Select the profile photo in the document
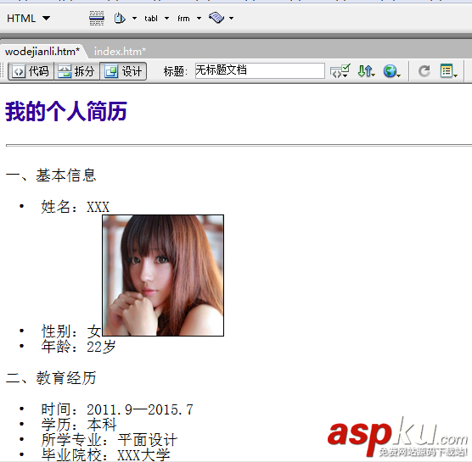This screenshot has width=472, height=462. [x=163, y=276]
